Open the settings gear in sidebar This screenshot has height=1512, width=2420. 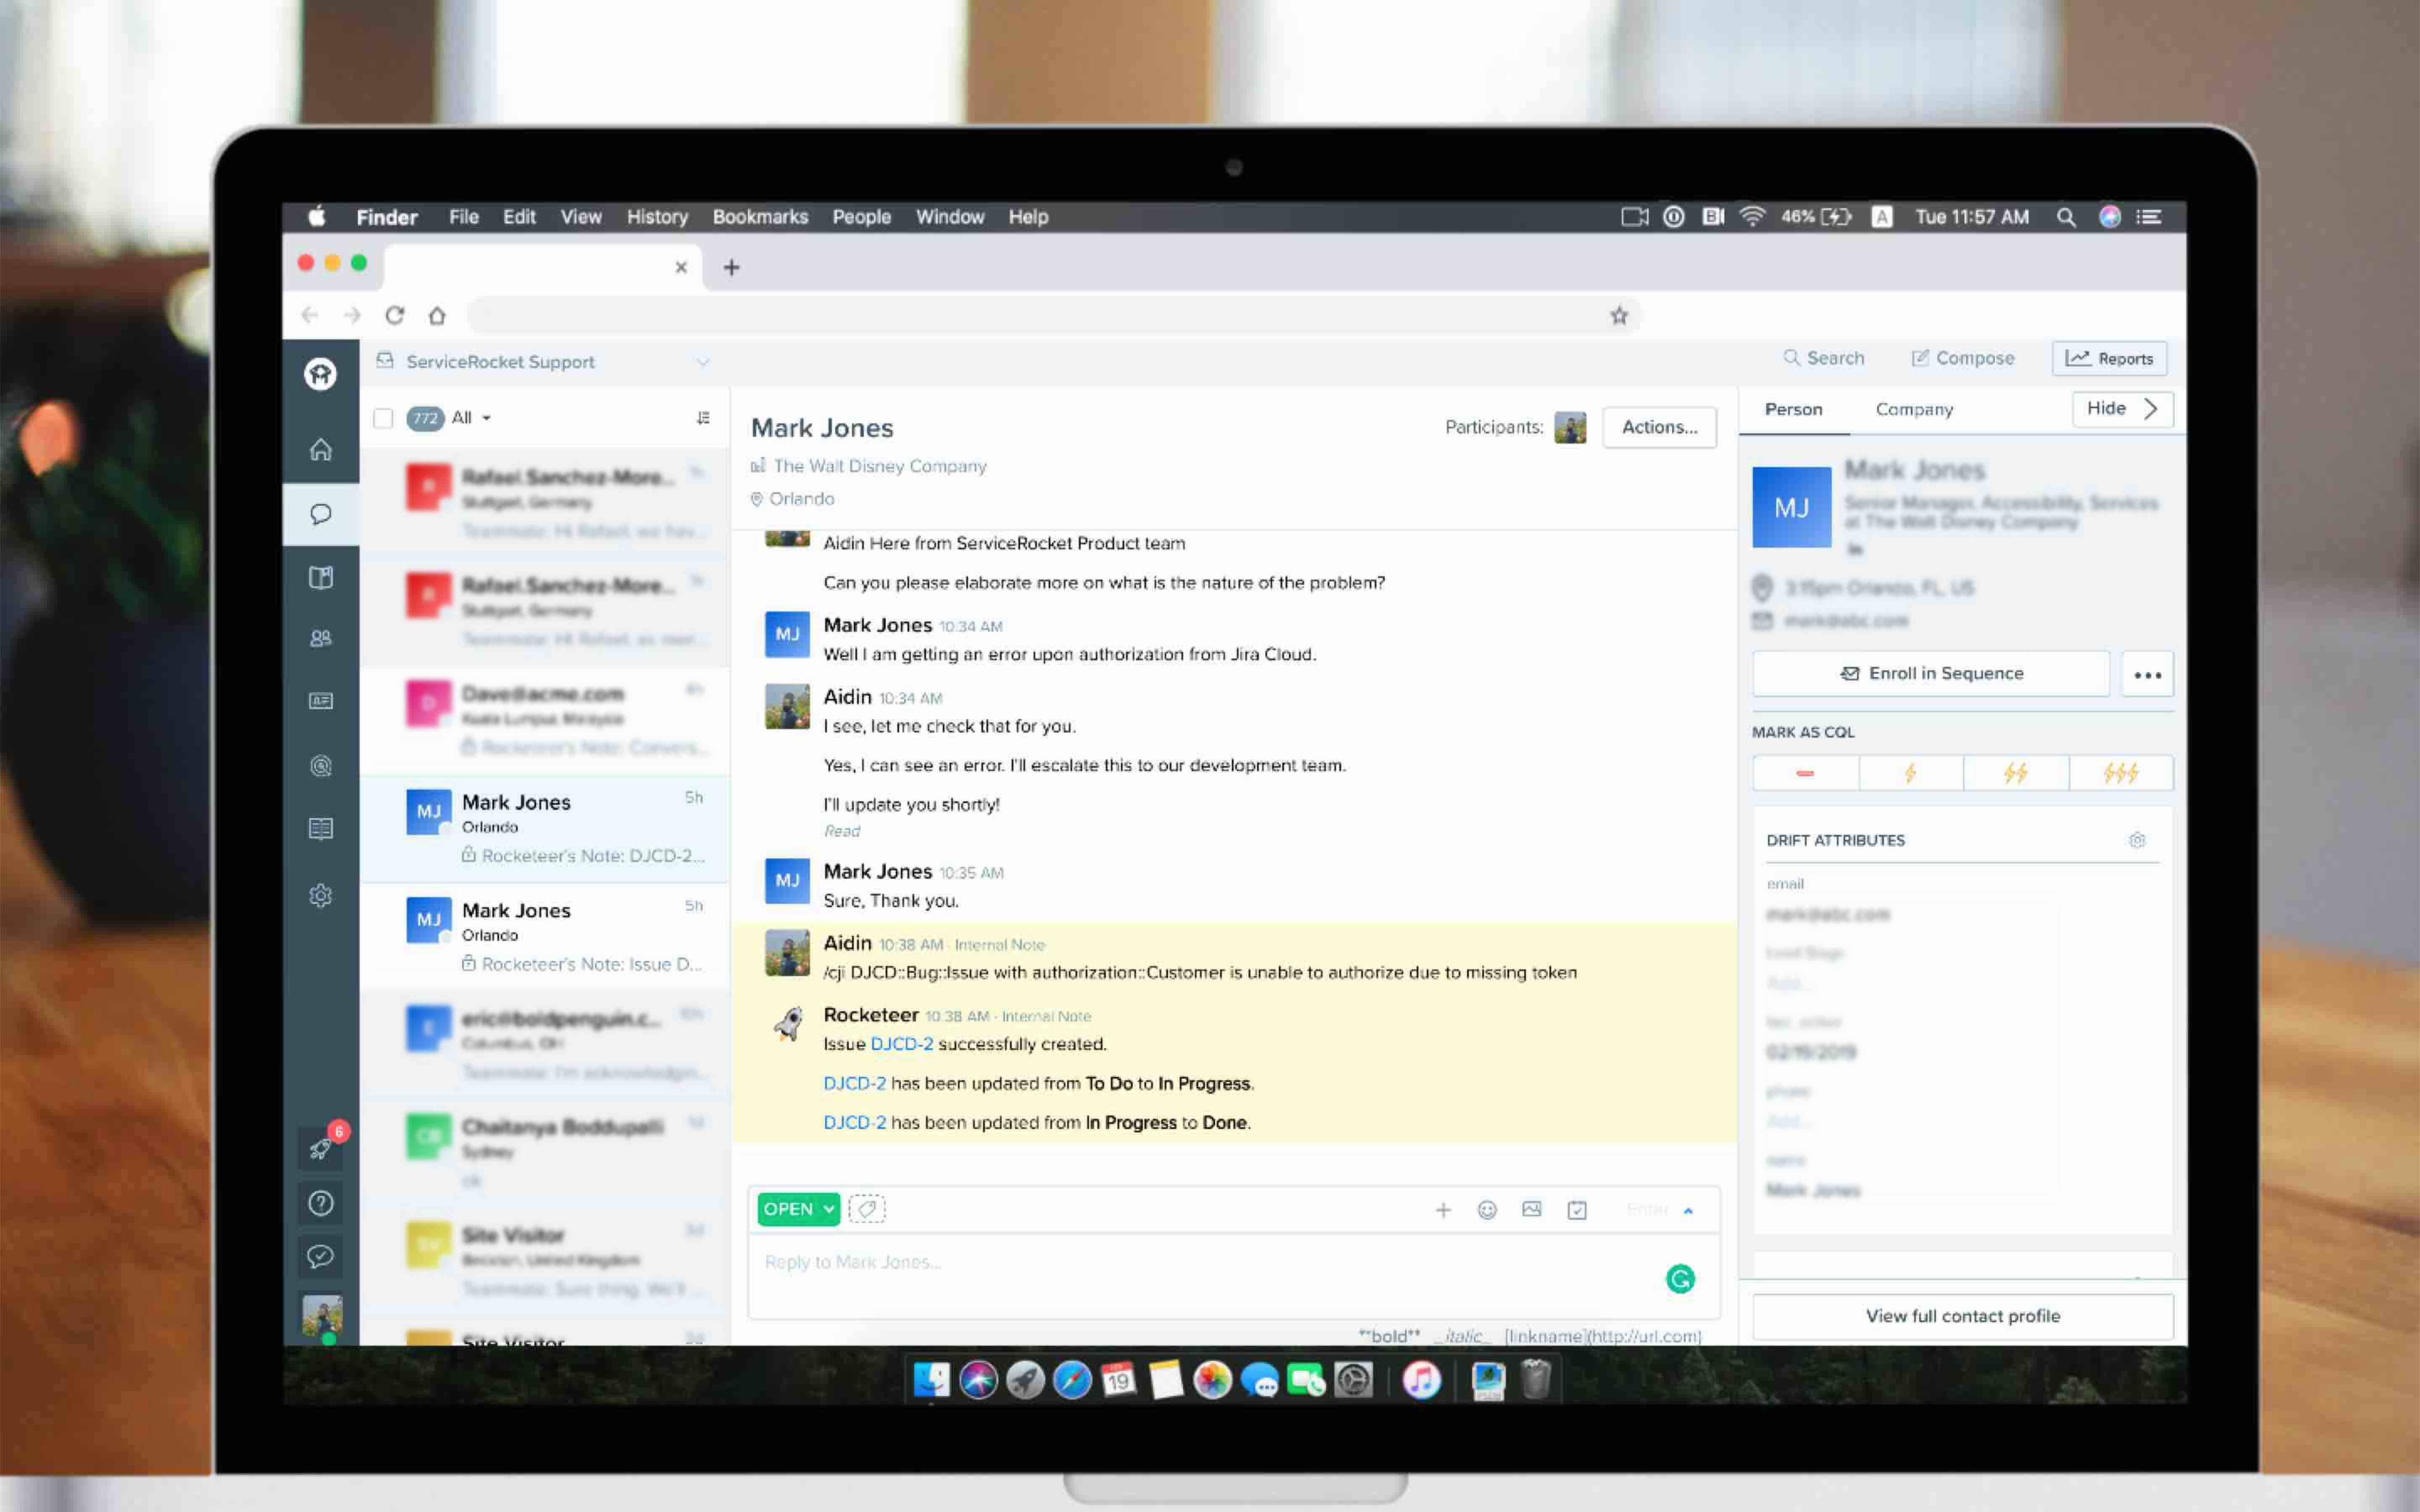point(320,895)
